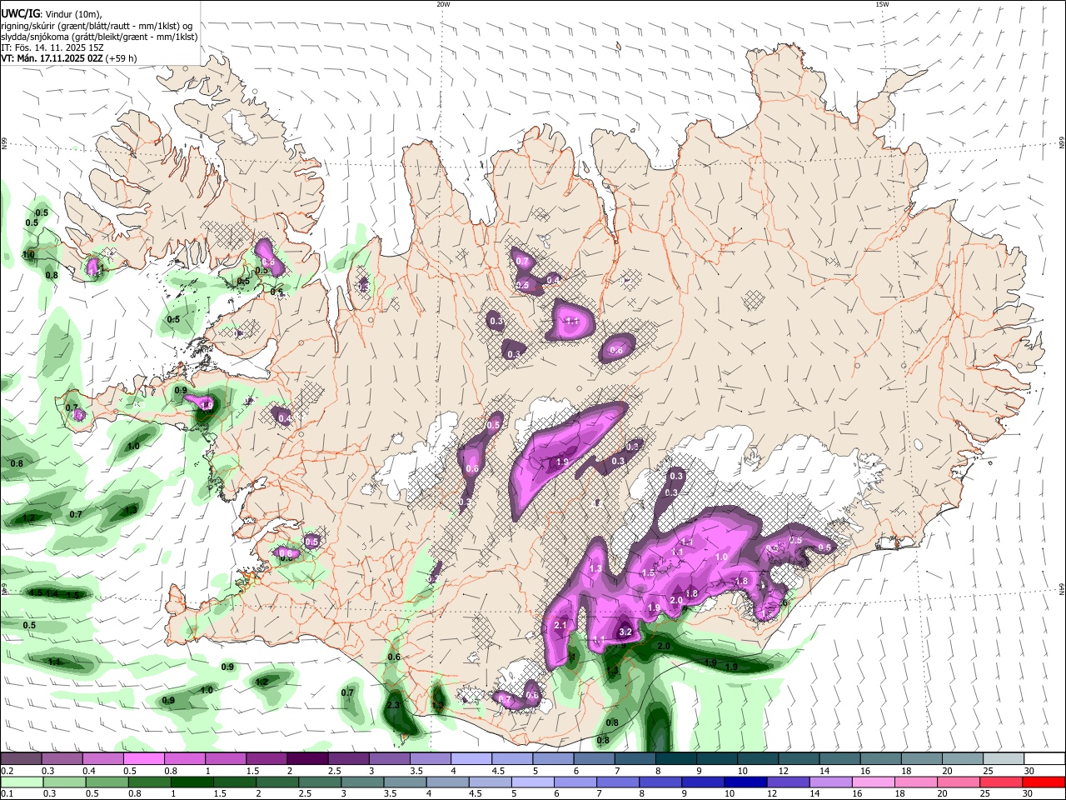Image resolution: width=1066 pixels, height=800 pixels.
Task: Click the '2.1' snowfall value label
Action: pyautogui.click(x=560, y=625)
